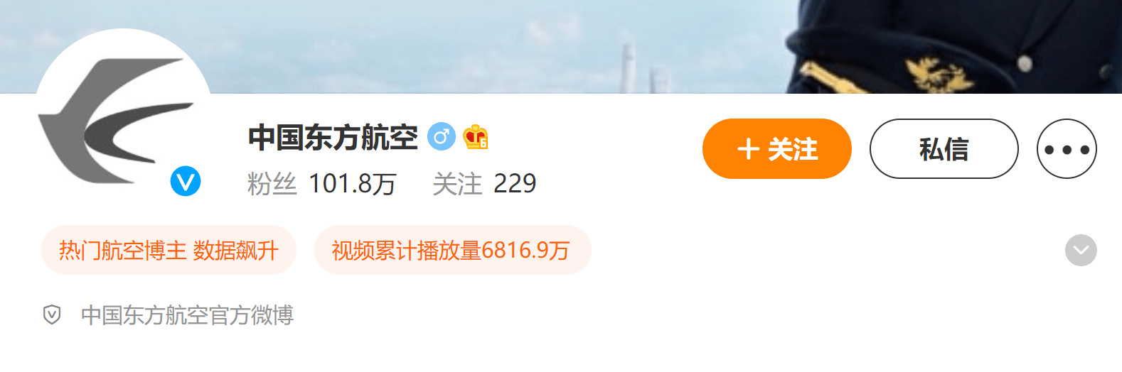
Task: Follow the account with the 关注 button
Action: tap(777, 148)
